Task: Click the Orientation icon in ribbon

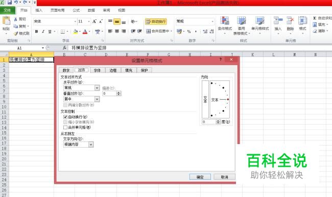Action: 133,21
